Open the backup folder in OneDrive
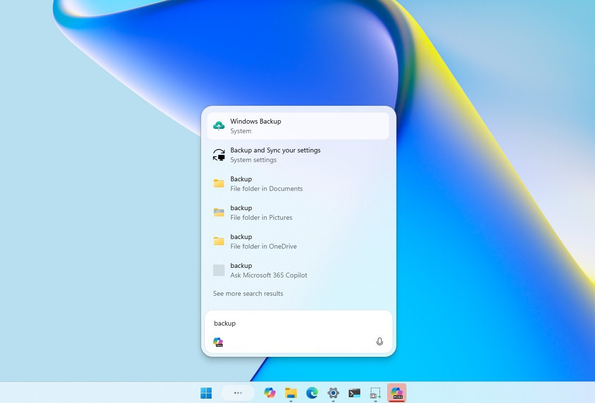This screenshot has width=595, height=403. 298,241
